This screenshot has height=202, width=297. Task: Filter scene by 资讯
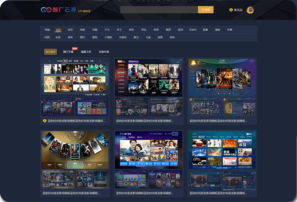tap(144, 30)
